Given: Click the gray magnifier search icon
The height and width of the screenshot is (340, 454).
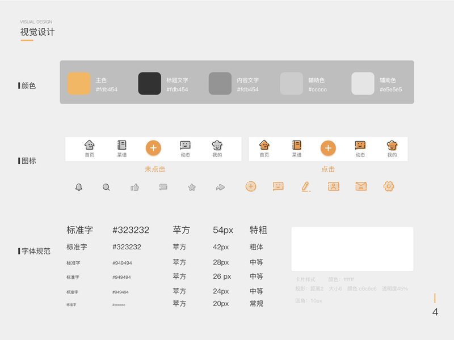Looking at the screenshot, I should pyautogui.click(x=106, y=187).
